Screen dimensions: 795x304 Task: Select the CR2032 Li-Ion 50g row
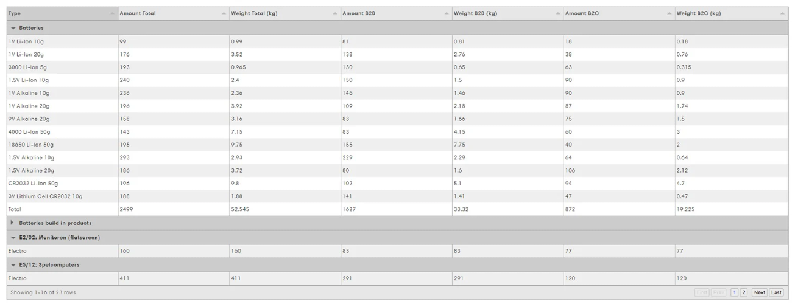[397, 183]
